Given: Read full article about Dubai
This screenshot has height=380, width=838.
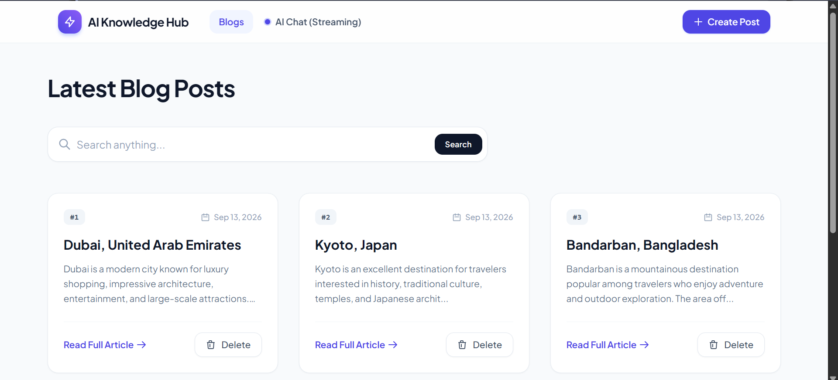Looking at the screenshot, I should [x=105, y=345].
